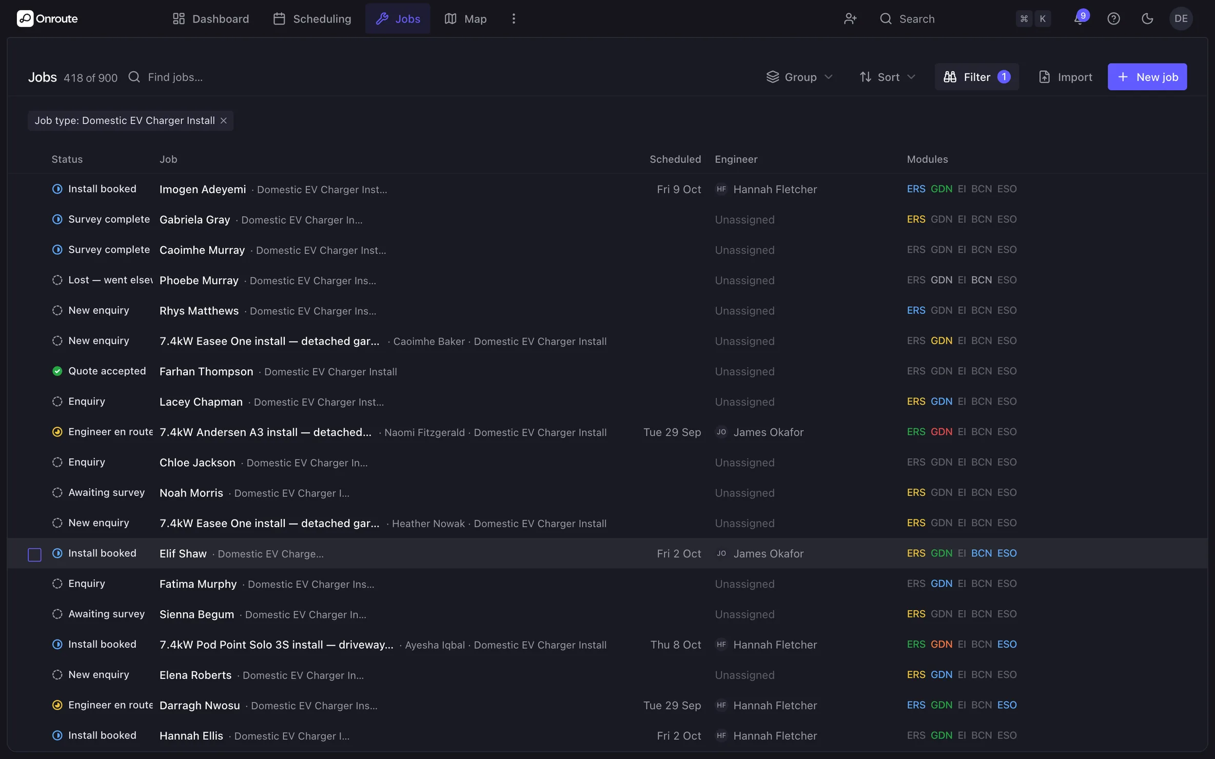
Task: Click the Onroute logo icon
Action: click(25, 18)
